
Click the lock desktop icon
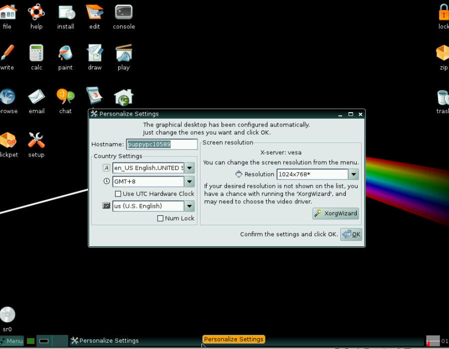point(444,12)
